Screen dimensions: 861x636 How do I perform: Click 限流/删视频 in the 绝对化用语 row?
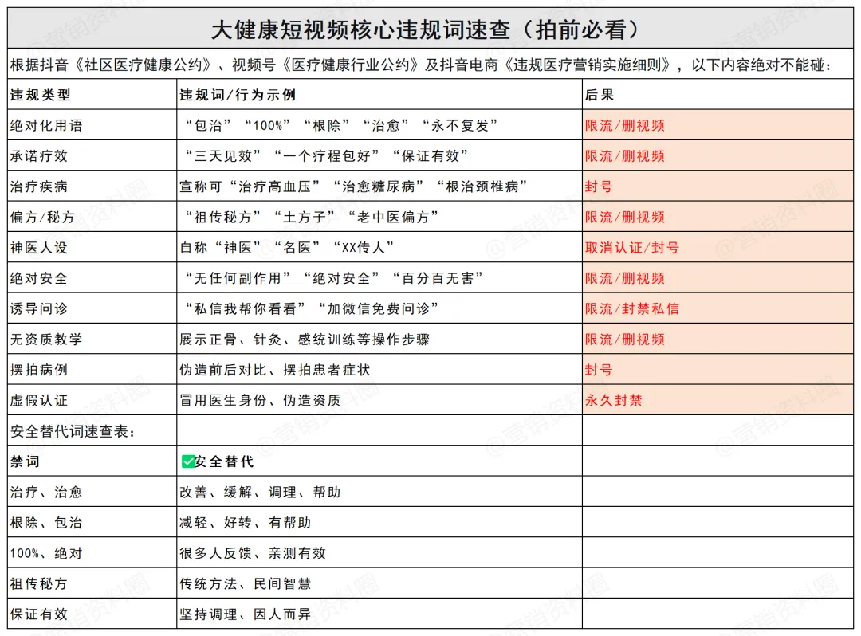pyautogui.click(x=717, y=125)
